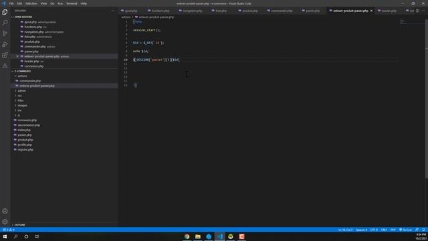
Task: Expand the admin folder
Action: tap(22, 91)
